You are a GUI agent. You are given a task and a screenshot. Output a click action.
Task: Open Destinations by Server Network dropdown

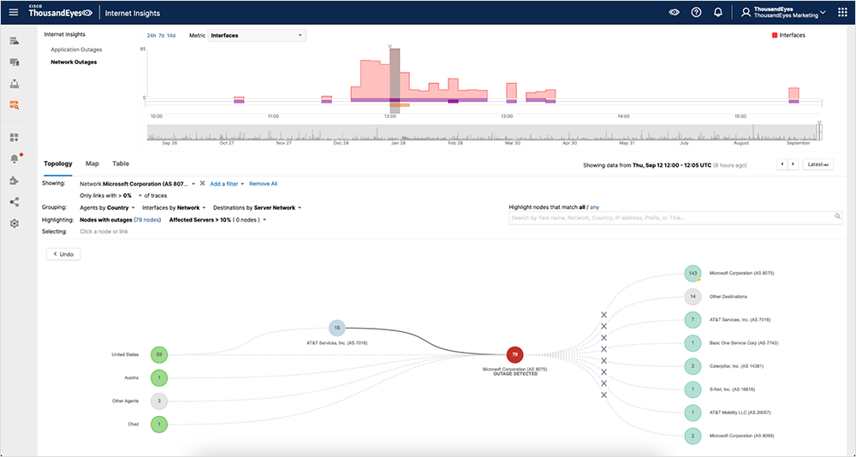[257, 207]
